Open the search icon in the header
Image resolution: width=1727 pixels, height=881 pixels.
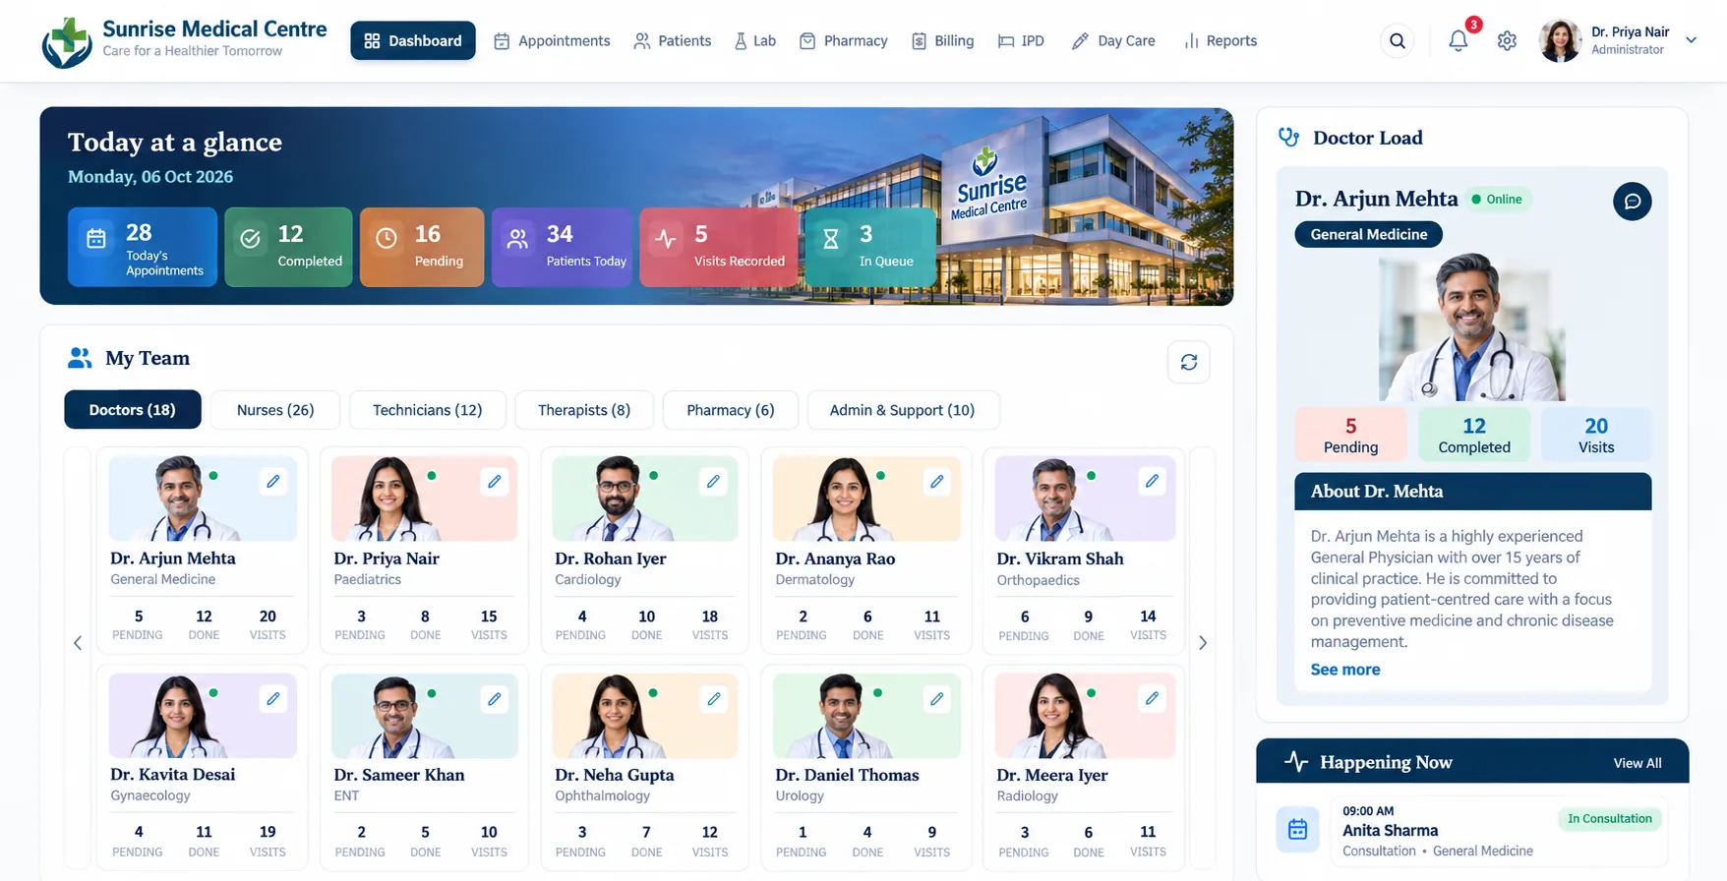point(1397,41)
